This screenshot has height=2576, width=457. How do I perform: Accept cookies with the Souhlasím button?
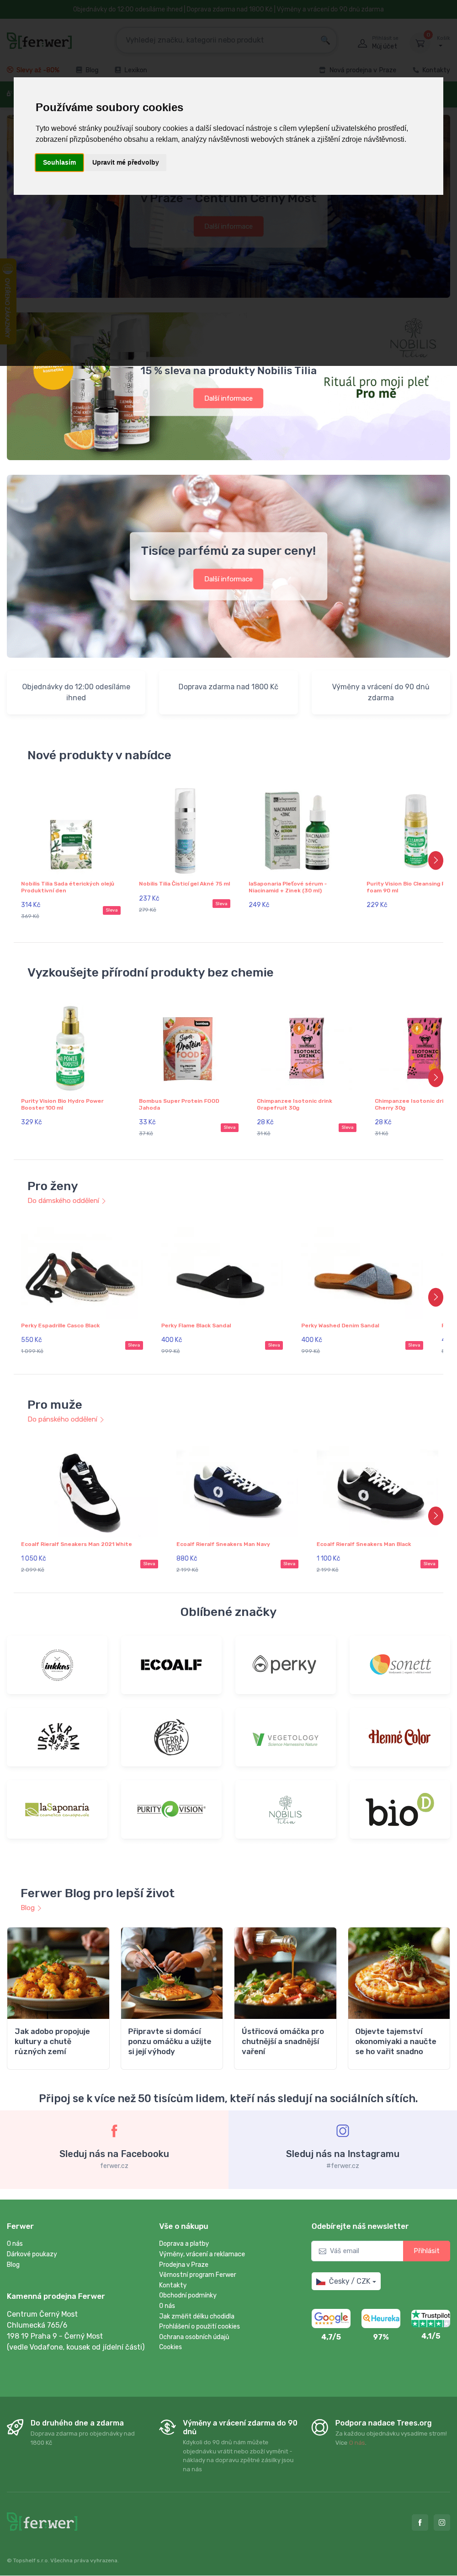coord(59,162)
